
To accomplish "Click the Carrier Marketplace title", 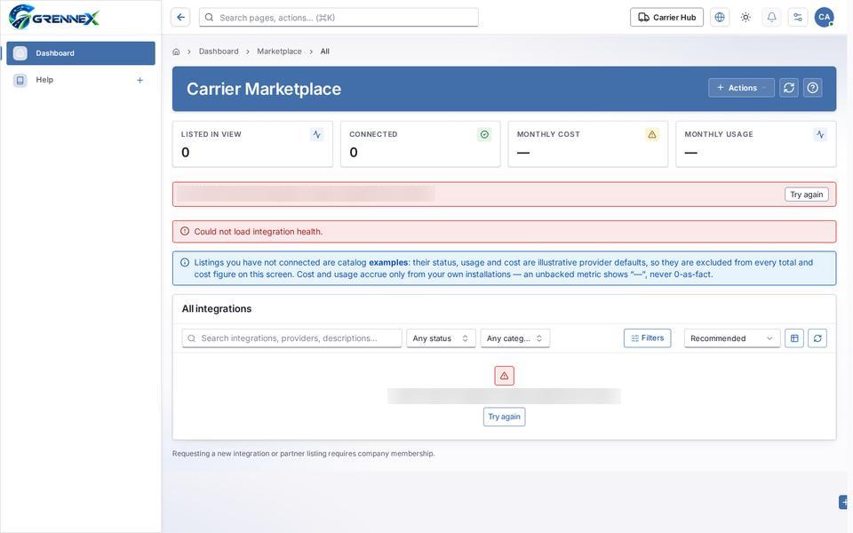I will (264, 89).
